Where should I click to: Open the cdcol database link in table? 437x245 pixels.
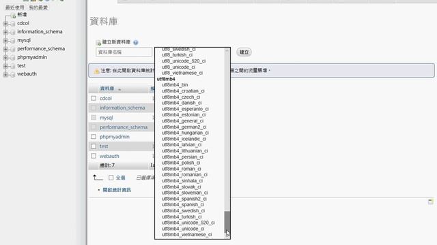106,98
